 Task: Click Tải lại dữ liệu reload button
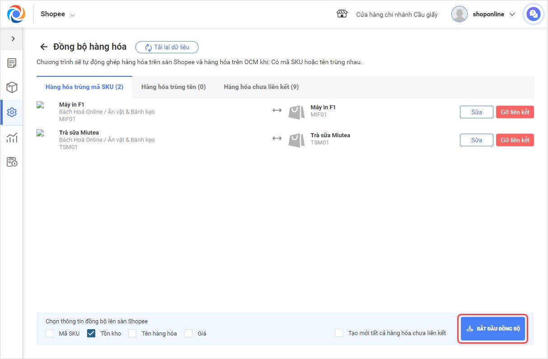coord(167,47)
